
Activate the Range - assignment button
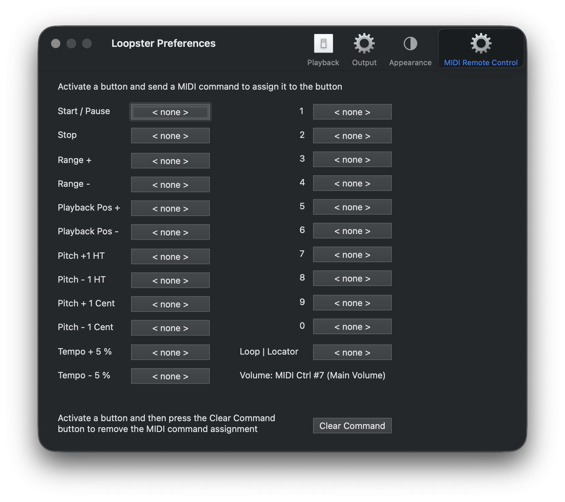pyautogui.click(x=170, y=184)
